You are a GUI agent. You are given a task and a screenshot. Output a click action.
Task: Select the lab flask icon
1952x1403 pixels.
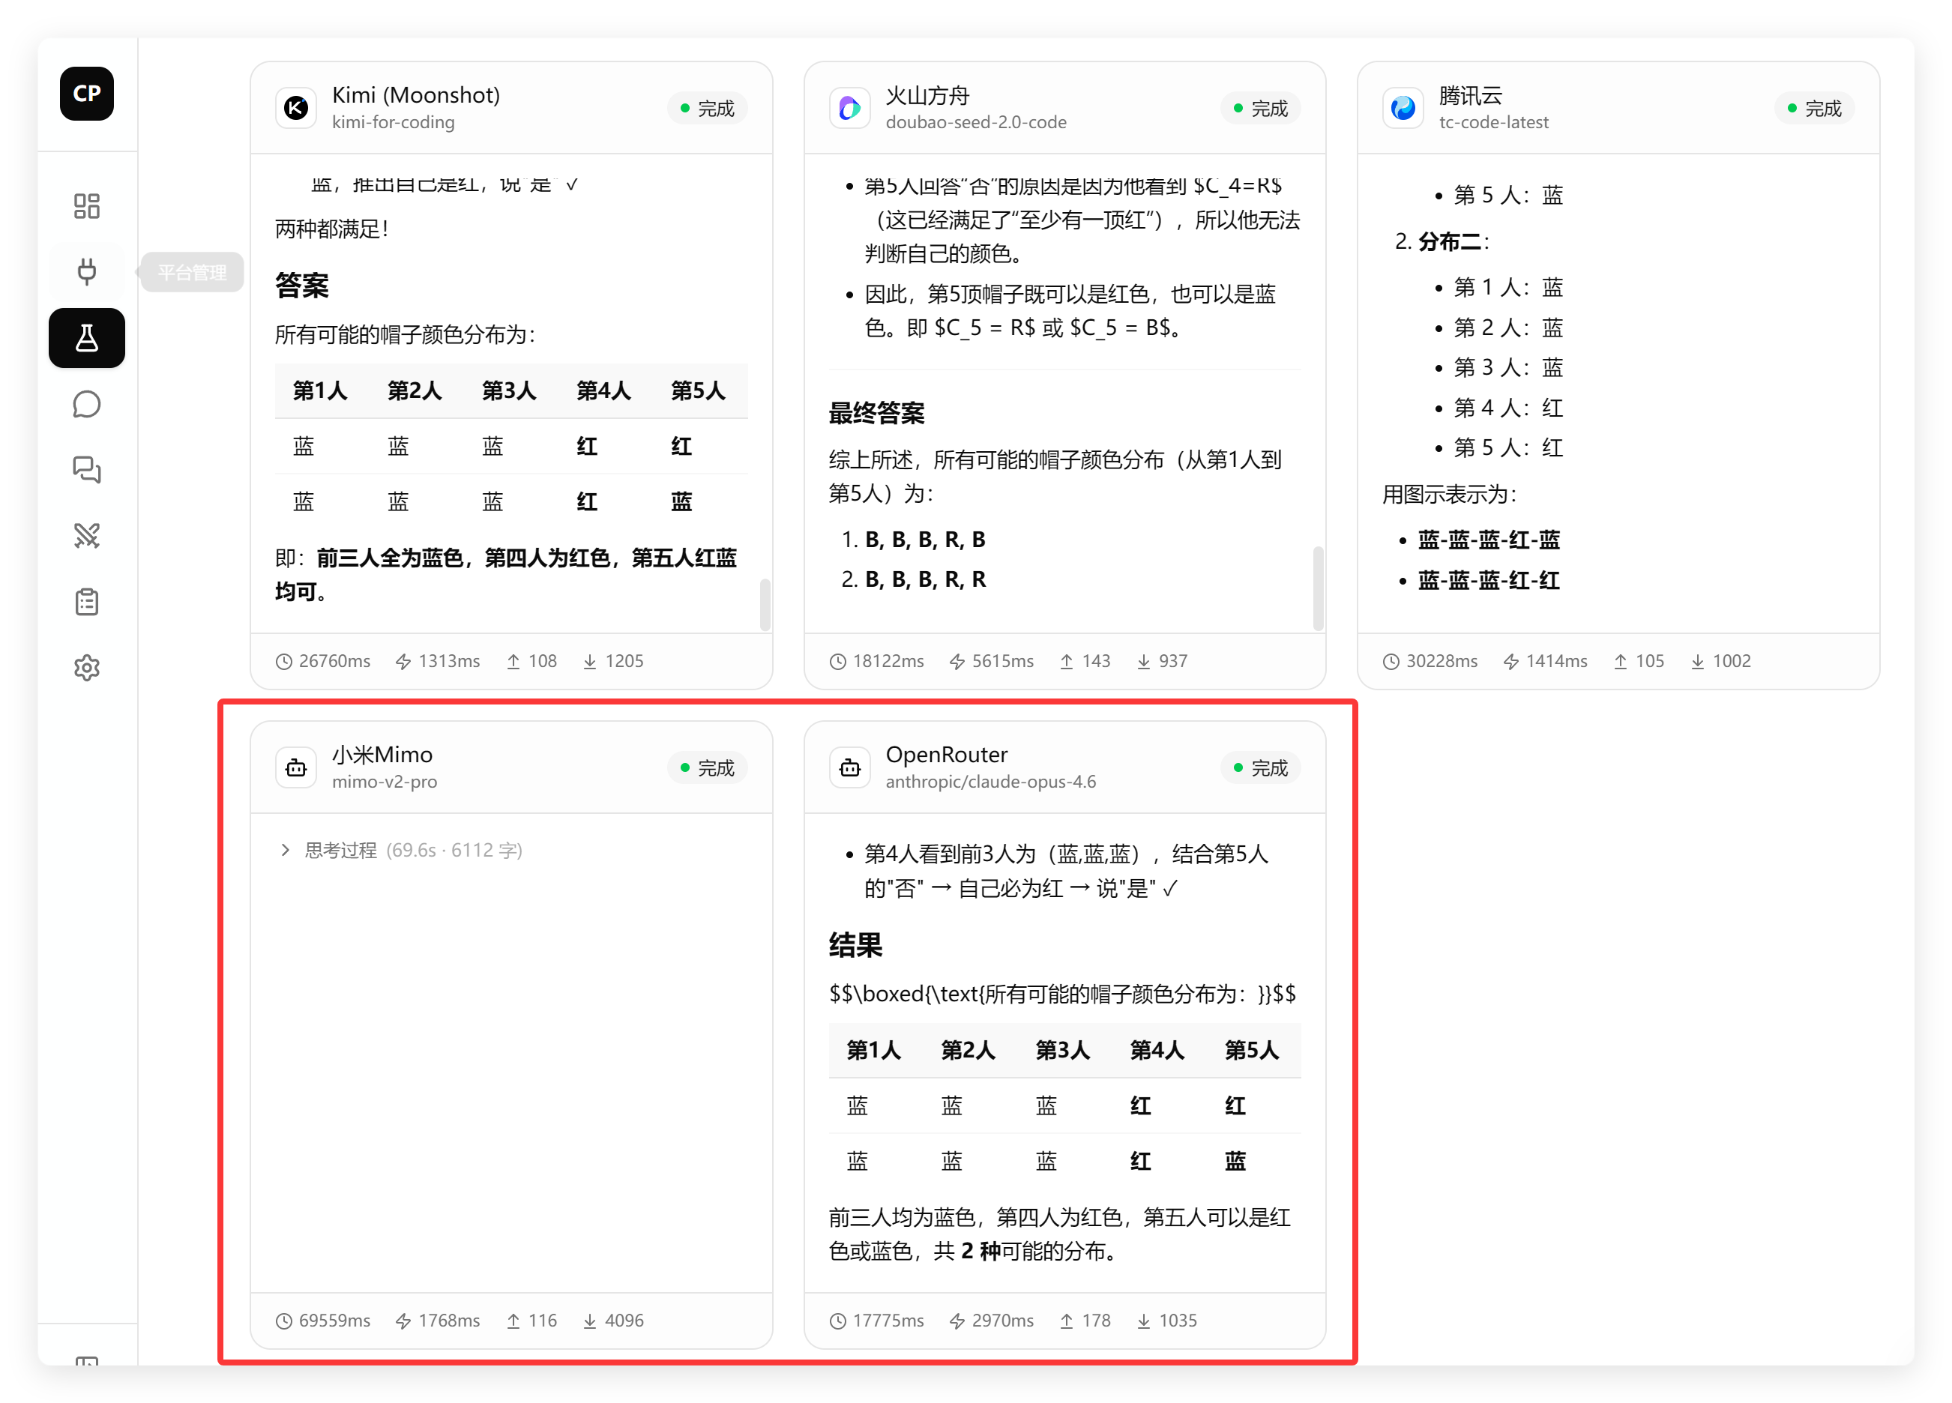point(87,338)
